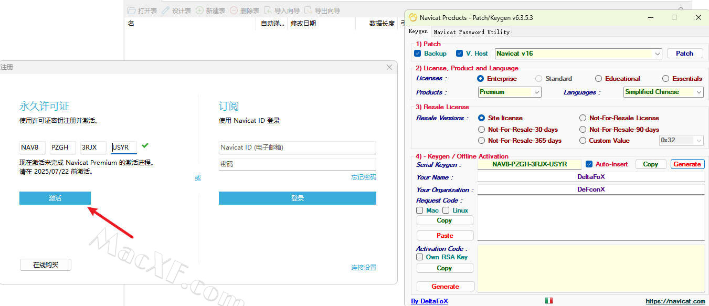Click Generate under Activation Code
This screenshot has height=306, width=709.
click(446, 287)
